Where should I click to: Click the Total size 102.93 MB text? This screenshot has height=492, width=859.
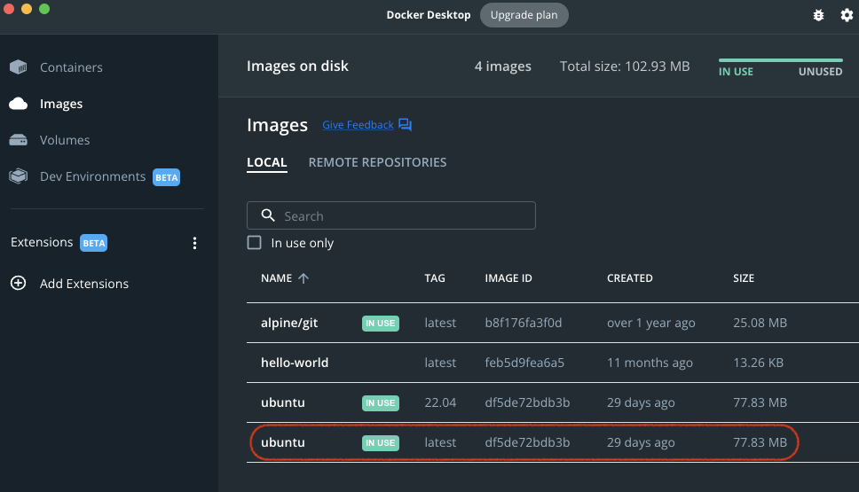coord(625,66)
